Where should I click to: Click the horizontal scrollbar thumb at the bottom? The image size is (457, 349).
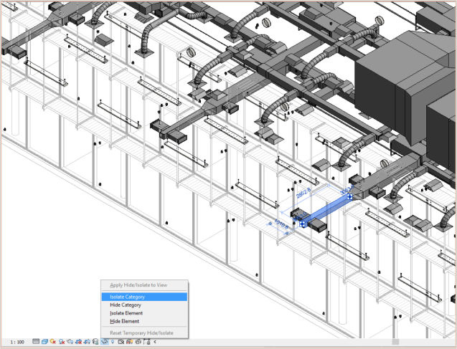[x=395, y=342]
